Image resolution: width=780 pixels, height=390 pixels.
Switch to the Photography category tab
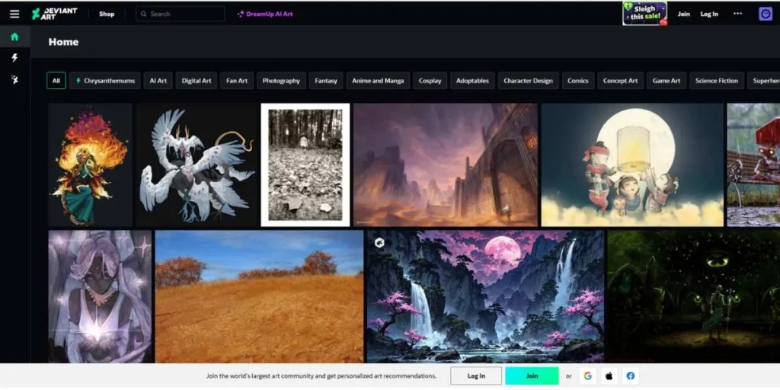point(281,81)
